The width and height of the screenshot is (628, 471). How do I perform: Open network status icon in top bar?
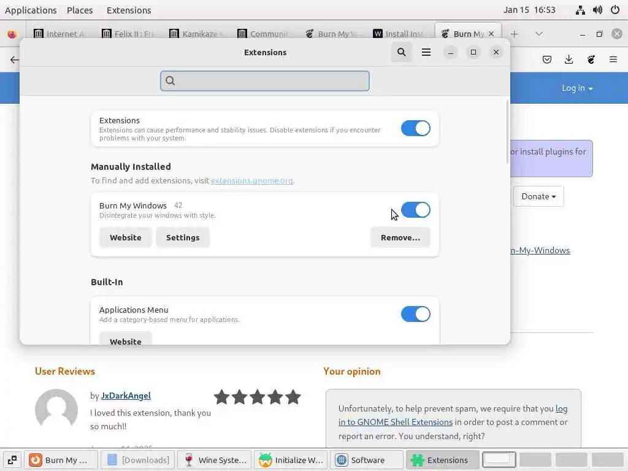pyautogui.click(x=580, y=10)
